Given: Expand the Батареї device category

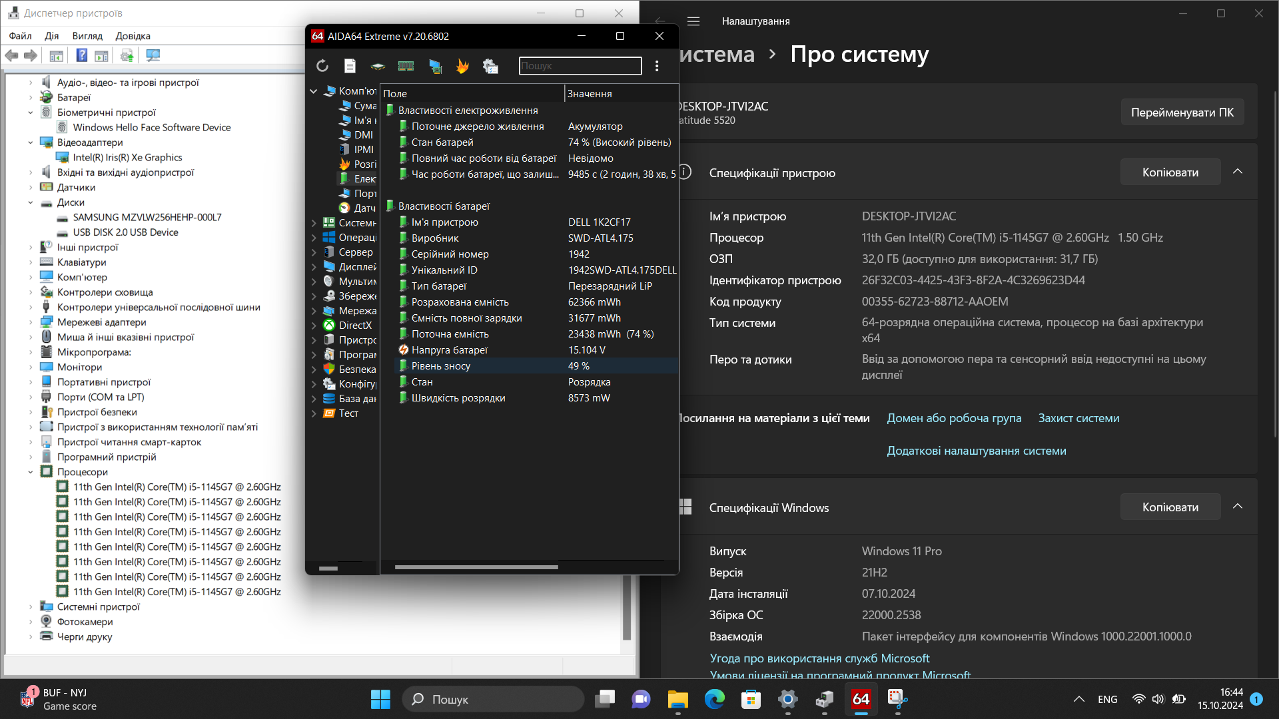Looking at the screenshot, I should [31, 98].
